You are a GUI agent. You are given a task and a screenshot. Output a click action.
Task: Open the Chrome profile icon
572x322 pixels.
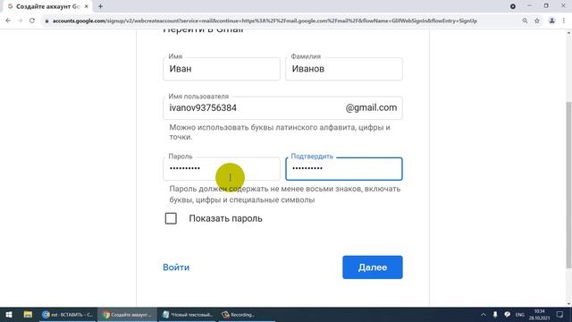552,21
